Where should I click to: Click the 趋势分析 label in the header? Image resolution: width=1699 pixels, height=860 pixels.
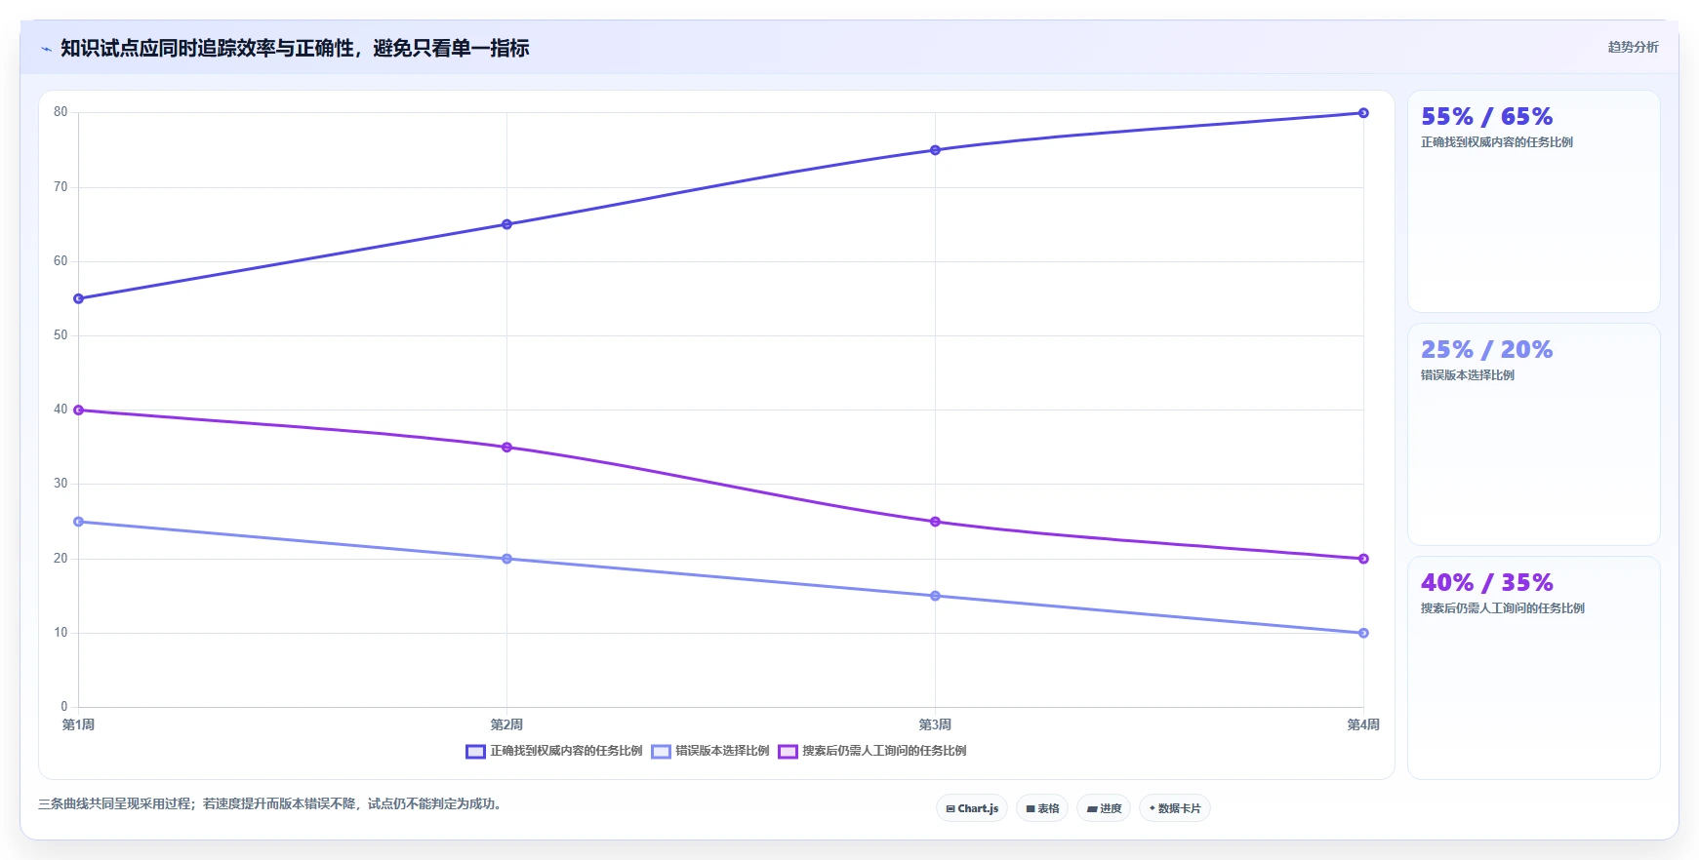click(x=1633, y=47)
